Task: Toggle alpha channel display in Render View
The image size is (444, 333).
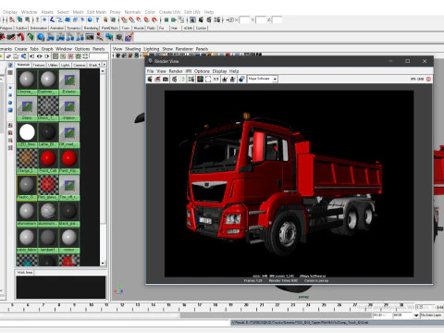Action: point(208,80)
